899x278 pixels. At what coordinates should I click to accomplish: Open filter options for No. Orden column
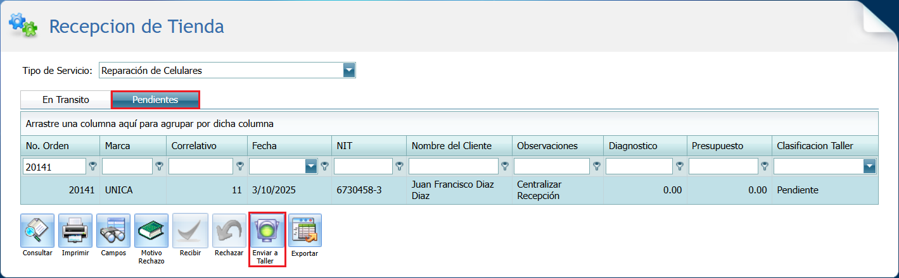point(93,166)
